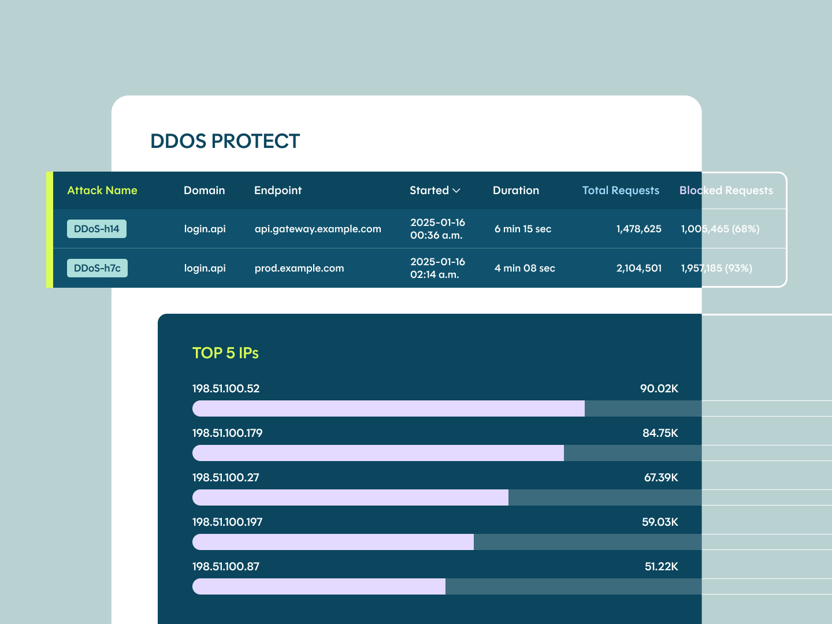Open api.gateway.example.com endpoint entry

point(318,229)
